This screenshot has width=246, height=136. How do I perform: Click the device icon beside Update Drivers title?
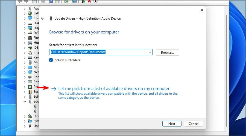tap(51, 18)
